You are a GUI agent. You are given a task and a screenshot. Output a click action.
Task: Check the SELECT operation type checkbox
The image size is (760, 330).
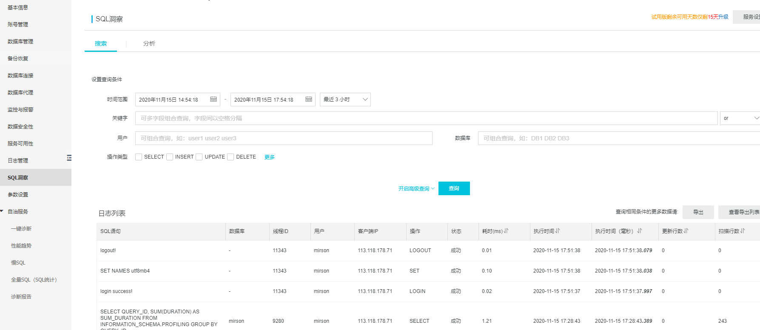pos(139,157)
